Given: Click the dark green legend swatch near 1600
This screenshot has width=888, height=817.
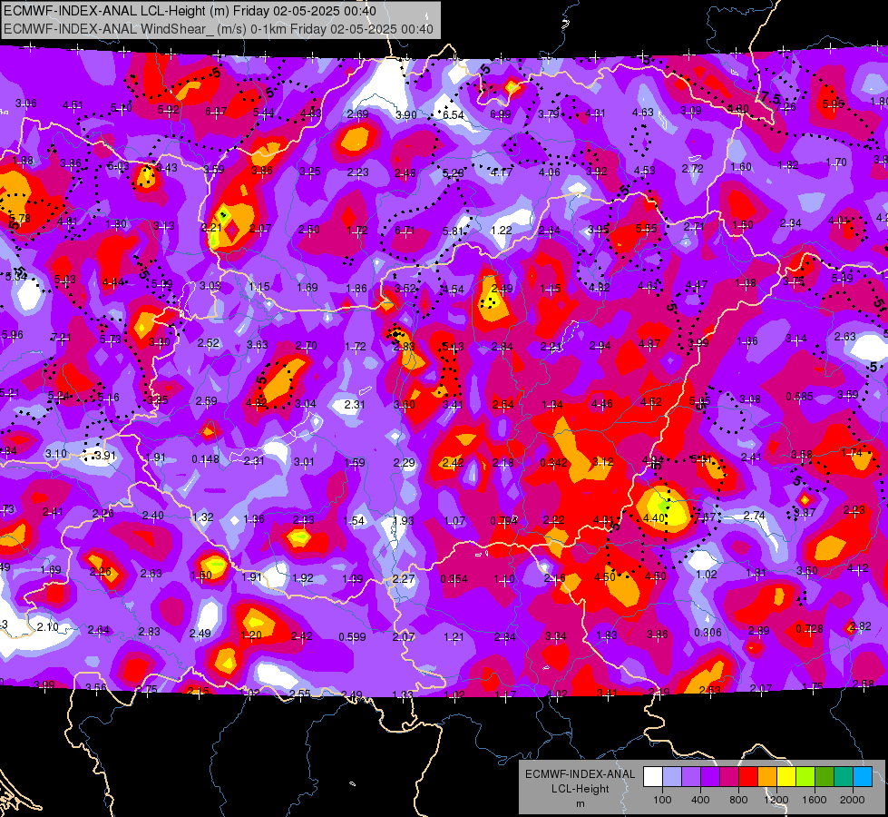Looking at the screenshot, I should pyautogui.click(x=825, y=776).
